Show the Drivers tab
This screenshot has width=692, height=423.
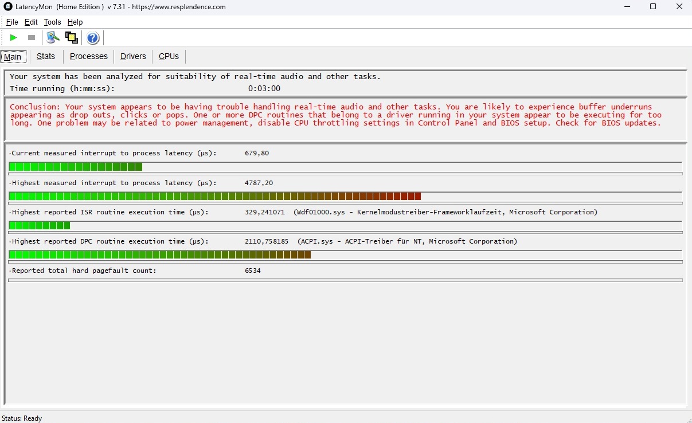click(133, 56)
